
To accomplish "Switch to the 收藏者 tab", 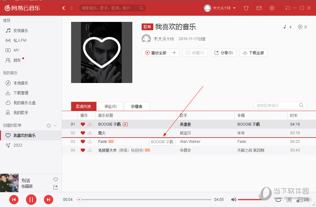I will (x=137, y=106).
